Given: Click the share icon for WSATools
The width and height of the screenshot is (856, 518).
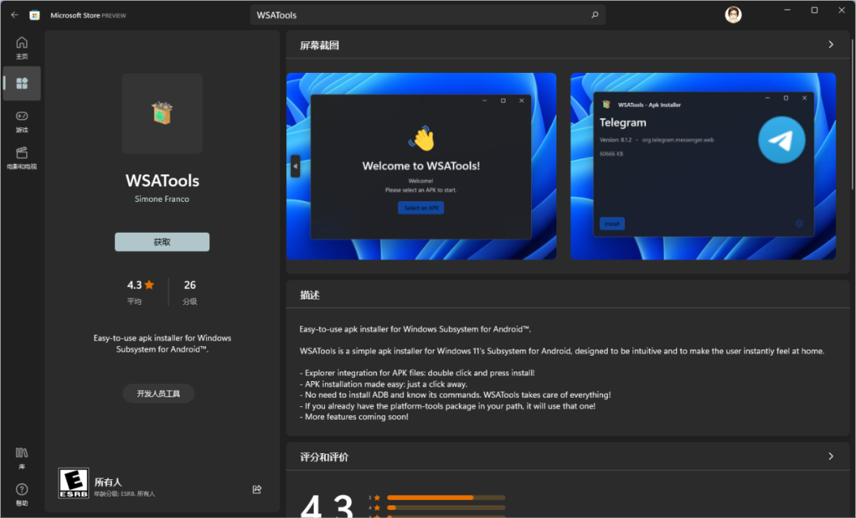Looking at the screenshot, I should coord(257,489).
